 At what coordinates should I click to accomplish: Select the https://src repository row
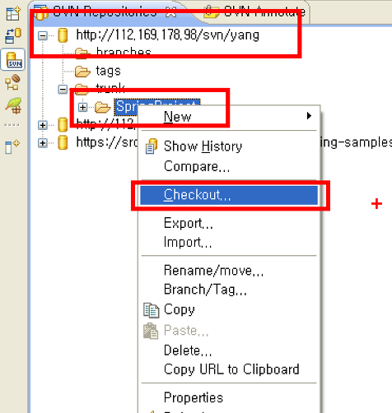tap(107, 142)
